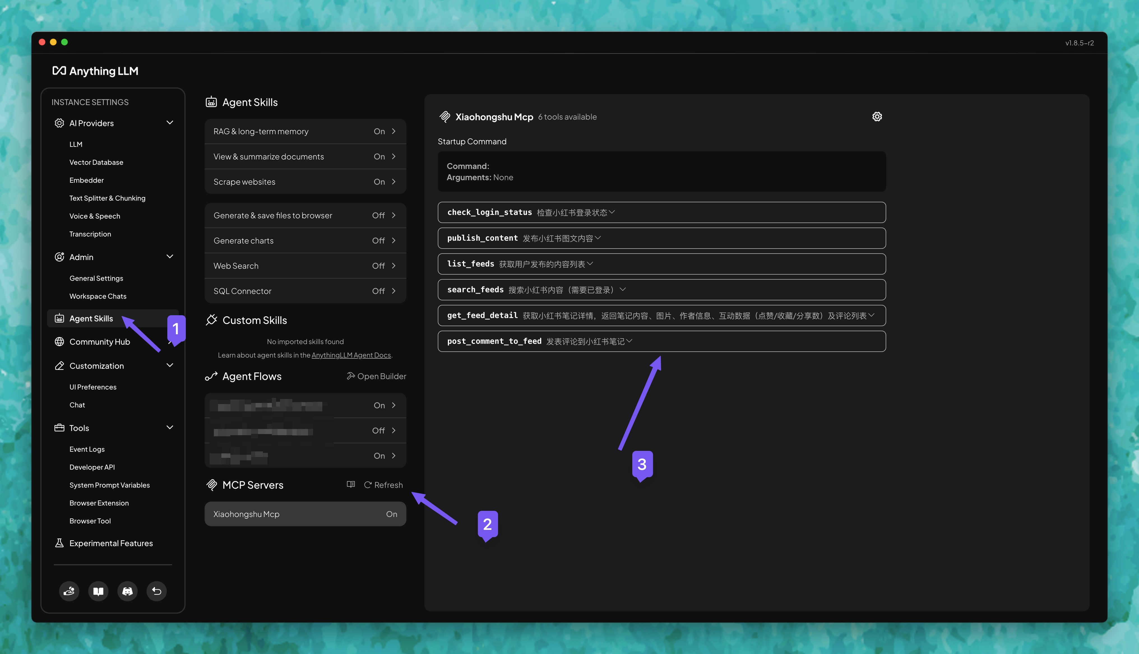Open the Agent Flows Builder
The width and height of the screenshot is (1139, 654).
click(x=376, y=376)
